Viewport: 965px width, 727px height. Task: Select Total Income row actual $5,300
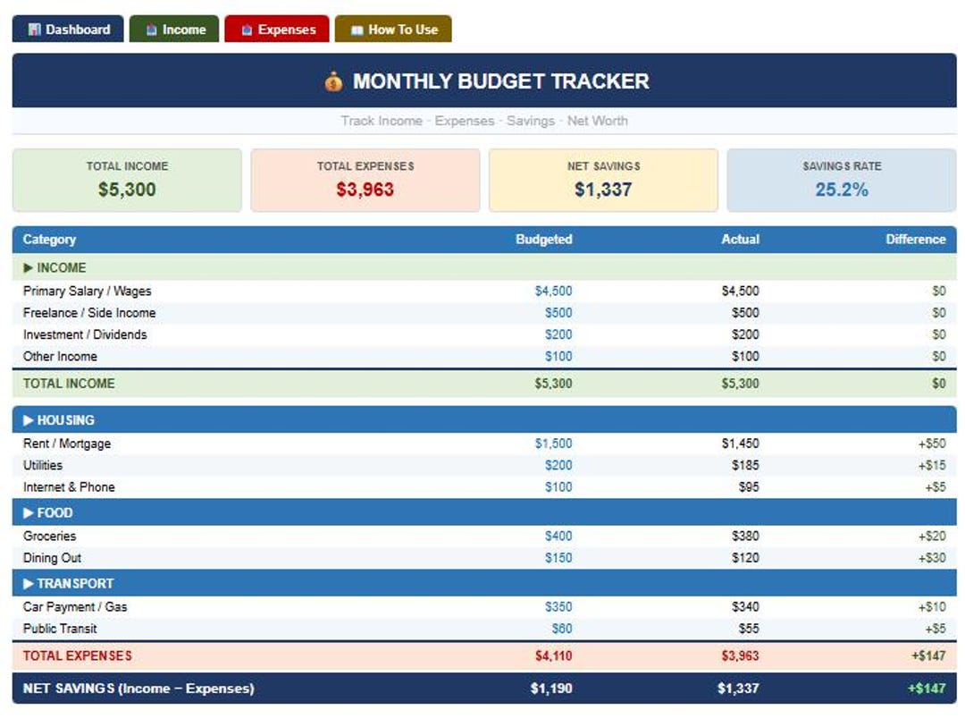pyautogui.click(x=741, y=384)
